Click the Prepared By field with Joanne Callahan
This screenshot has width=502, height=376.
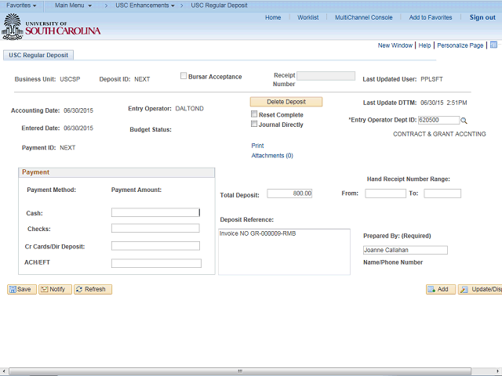406,250
